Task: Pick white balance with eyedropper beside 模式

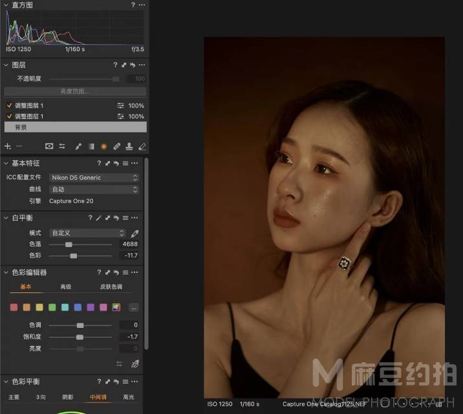Action: click(135, 234)
